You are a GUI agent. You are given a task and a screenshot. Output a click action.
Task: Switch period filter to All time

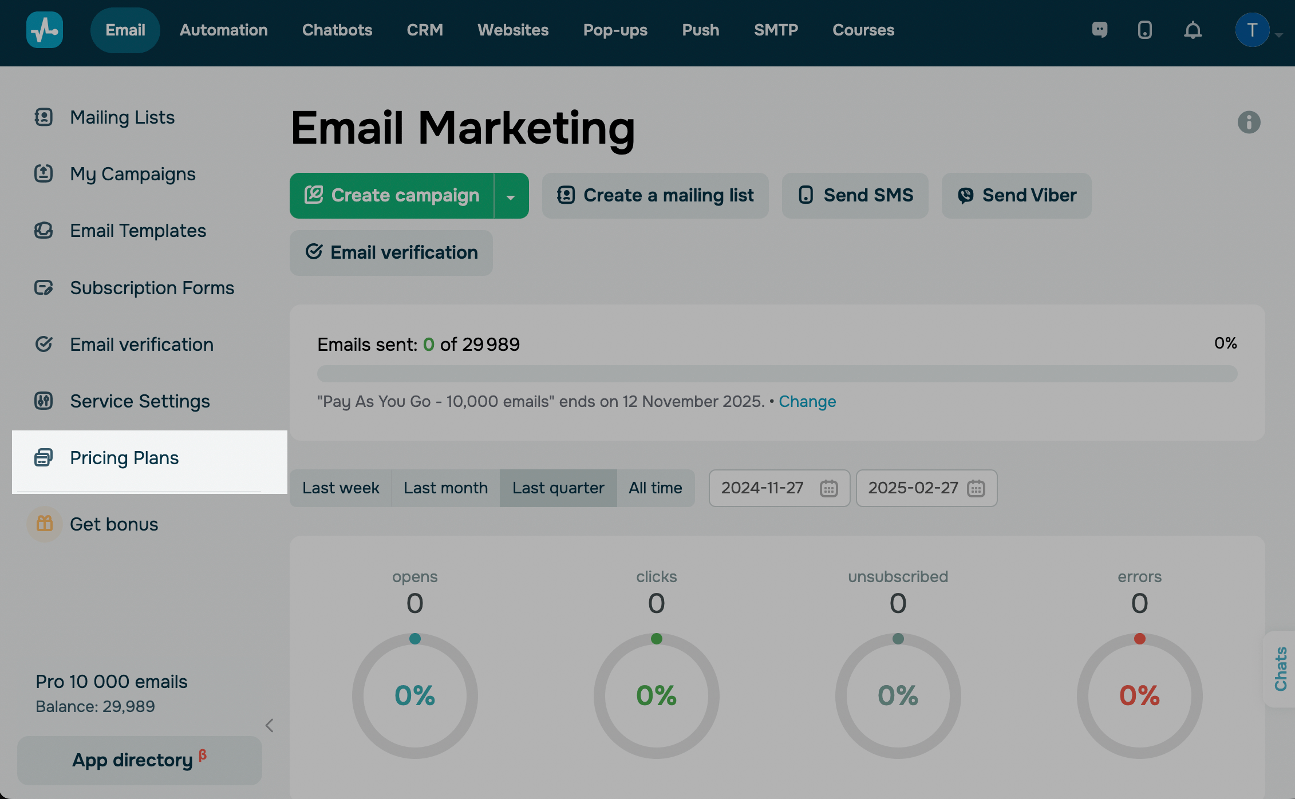click(x=655, y=488)
